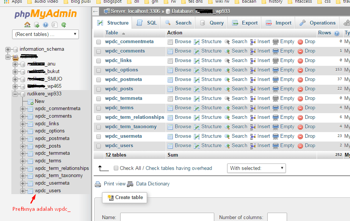This screenshot has width=350, height=221.
Task: Click the Create table button
Action: [x=124, y=198]
